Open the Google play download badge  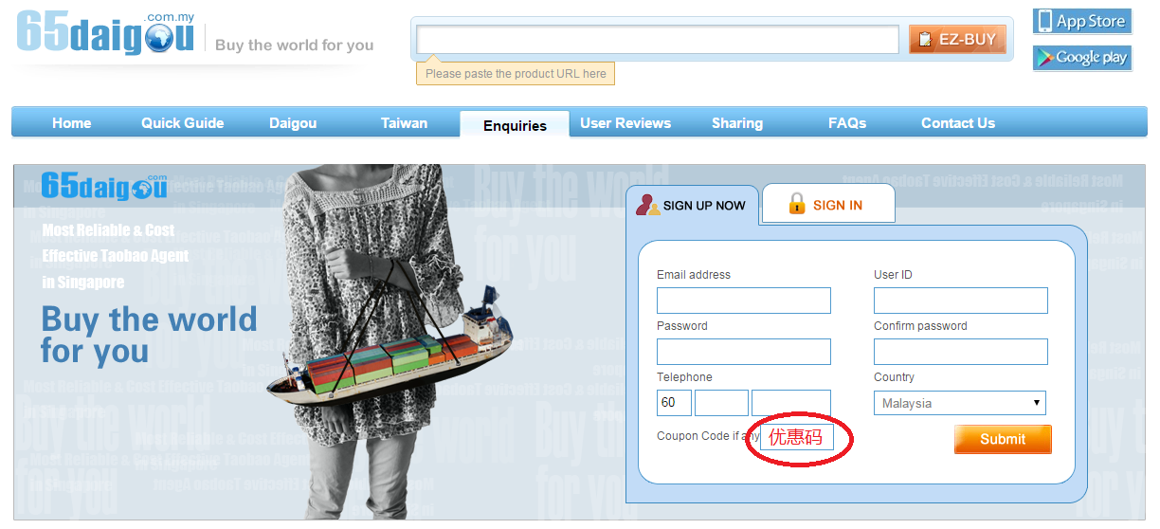pyautogui.click(x=1082, y=57)
